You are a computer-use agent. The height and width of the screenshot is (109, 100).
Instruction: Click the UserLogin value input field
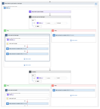tap(61, 23)
